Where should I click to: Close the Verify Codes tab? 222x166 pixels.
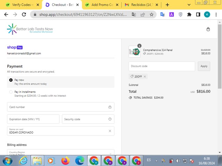tap(38, 5)
